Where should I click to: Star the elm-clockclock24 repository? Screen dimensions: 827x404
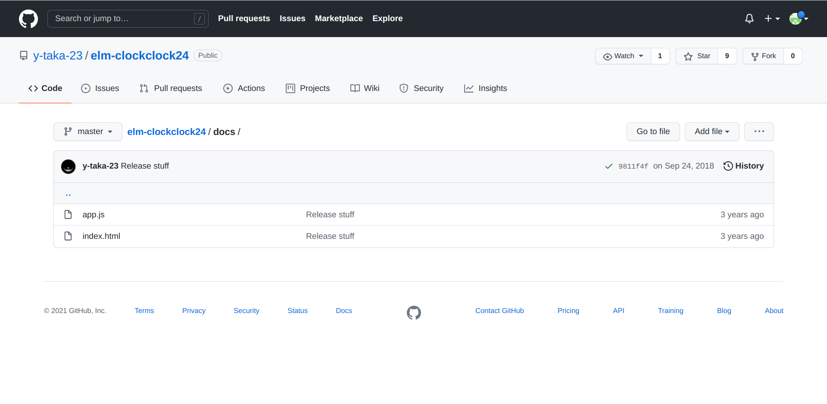pos(697,56)
